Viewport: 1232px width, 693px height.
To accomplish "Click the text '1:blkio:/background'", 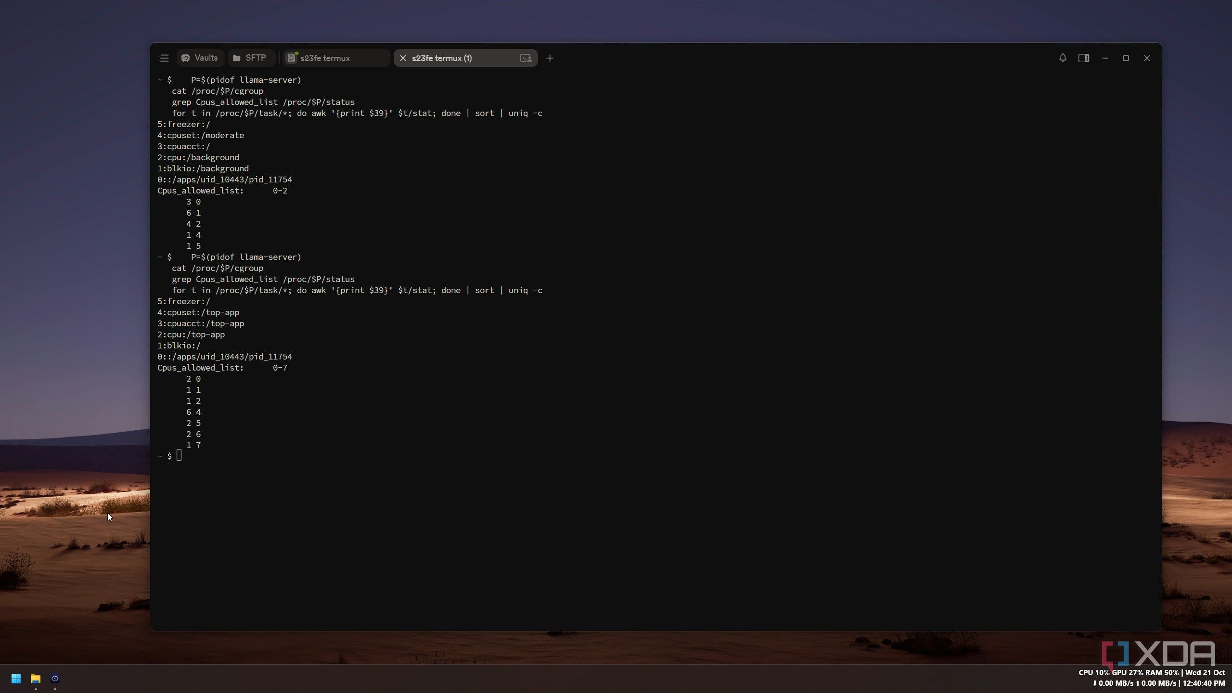I will tap(203, 168).
